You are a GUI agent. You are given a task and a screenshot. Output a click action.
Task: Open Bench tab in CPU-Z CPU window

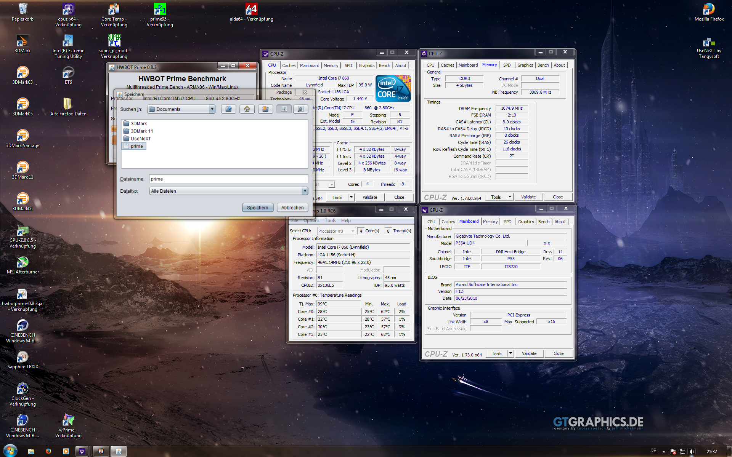click(384, 66)
